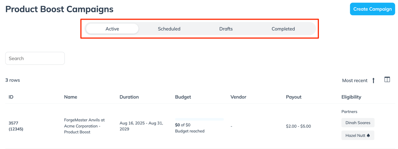Click the Payout column header

(294, 97)
